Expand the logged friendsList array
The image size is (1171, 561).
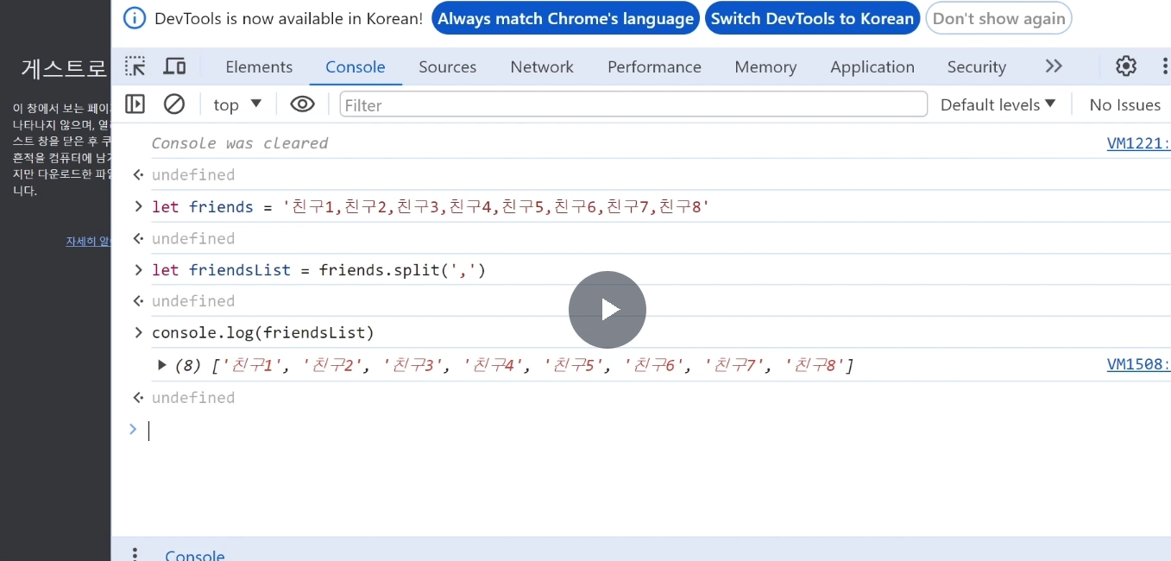pyautogui.click(x=161, y=365)
